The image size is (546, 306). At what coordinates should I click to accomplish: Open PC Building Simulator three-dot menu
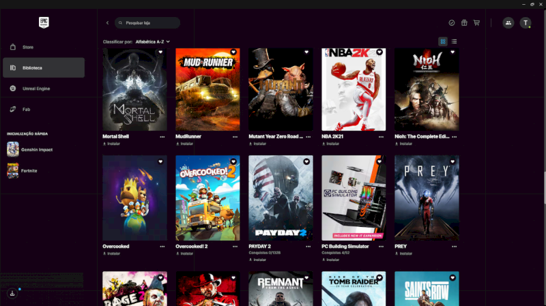(x=382, y=247)
